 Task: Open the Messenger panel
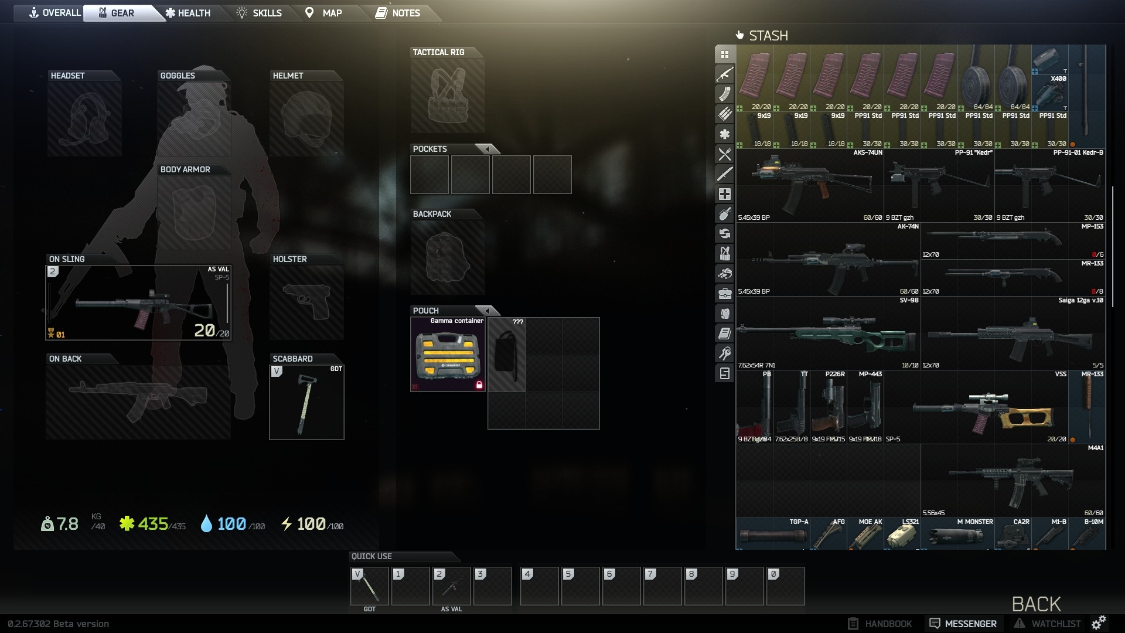[963, 624]
